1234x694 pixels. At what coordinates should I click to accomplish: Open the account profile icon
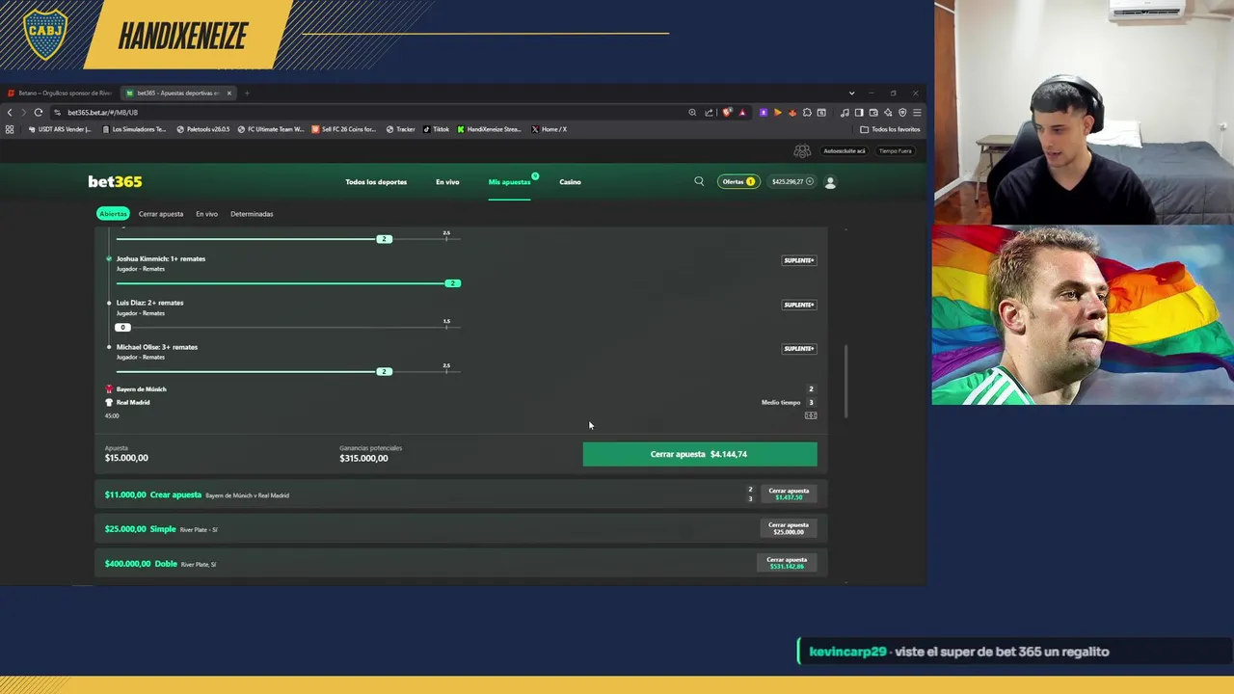(830, 181)
